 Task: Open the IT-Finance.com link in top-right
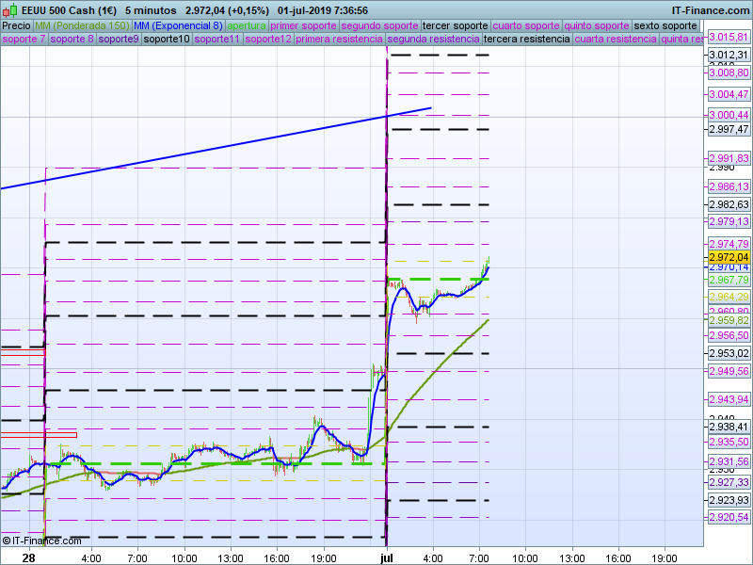710,9
